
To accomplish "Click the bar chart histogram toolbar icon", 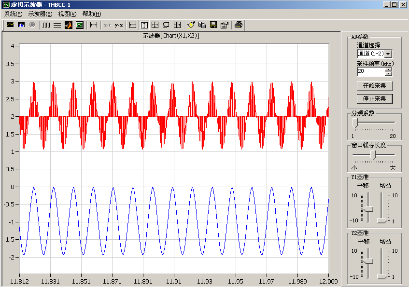I will [21, 25].
